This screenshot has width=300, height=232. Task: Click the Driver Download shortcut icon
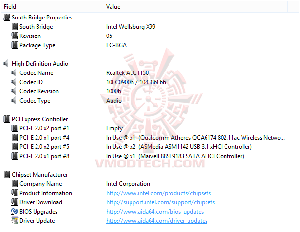point(14,202)
